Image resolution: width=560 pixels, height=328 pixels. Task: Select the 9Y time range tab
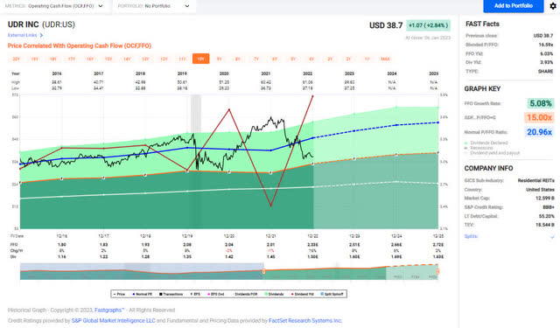point(220,59)
